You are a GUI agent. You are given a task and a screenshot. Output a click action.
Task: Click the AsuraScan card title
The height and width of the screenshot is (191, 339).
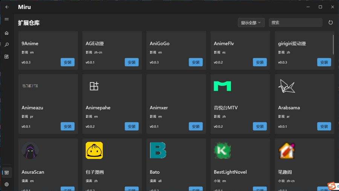pyautogui.click(x=33, y=172)
